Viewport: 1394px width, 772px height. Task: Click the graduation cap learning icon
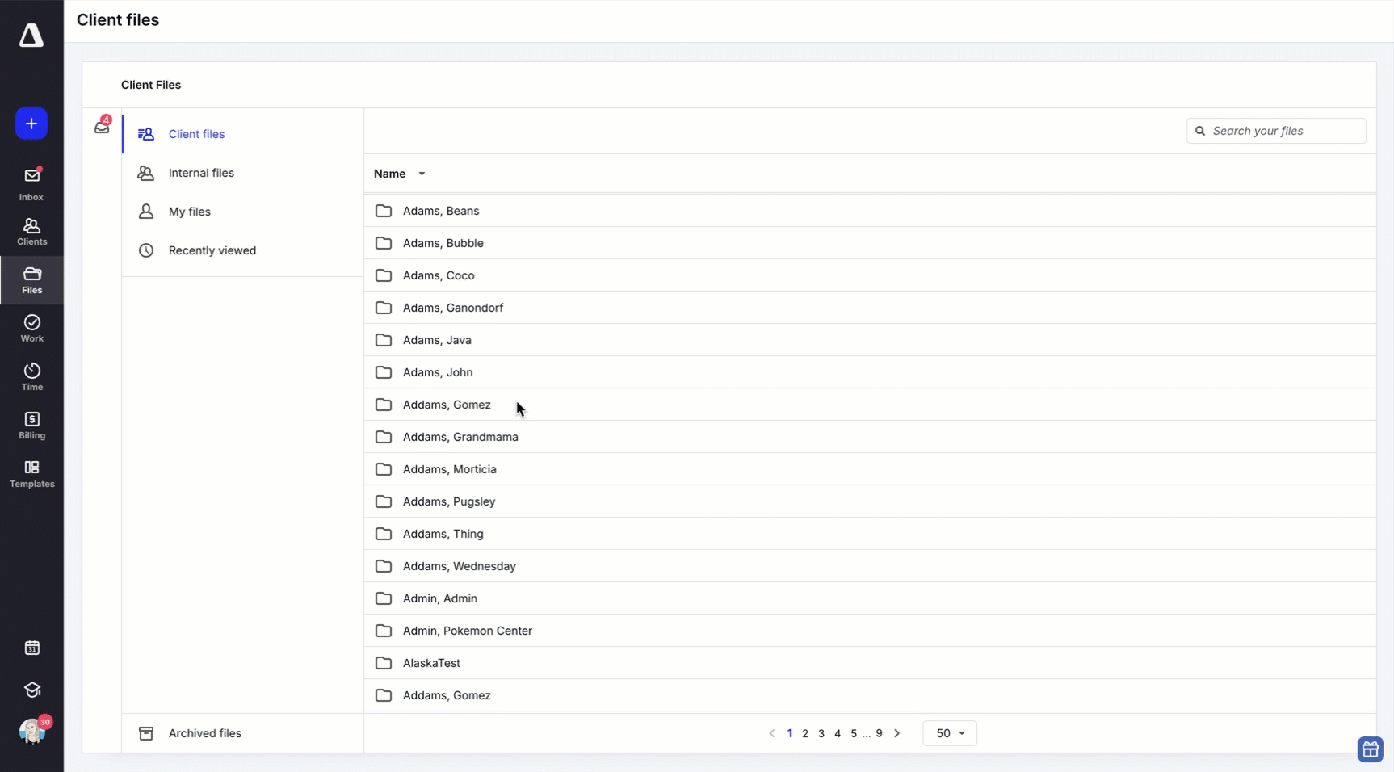(31, 690)
